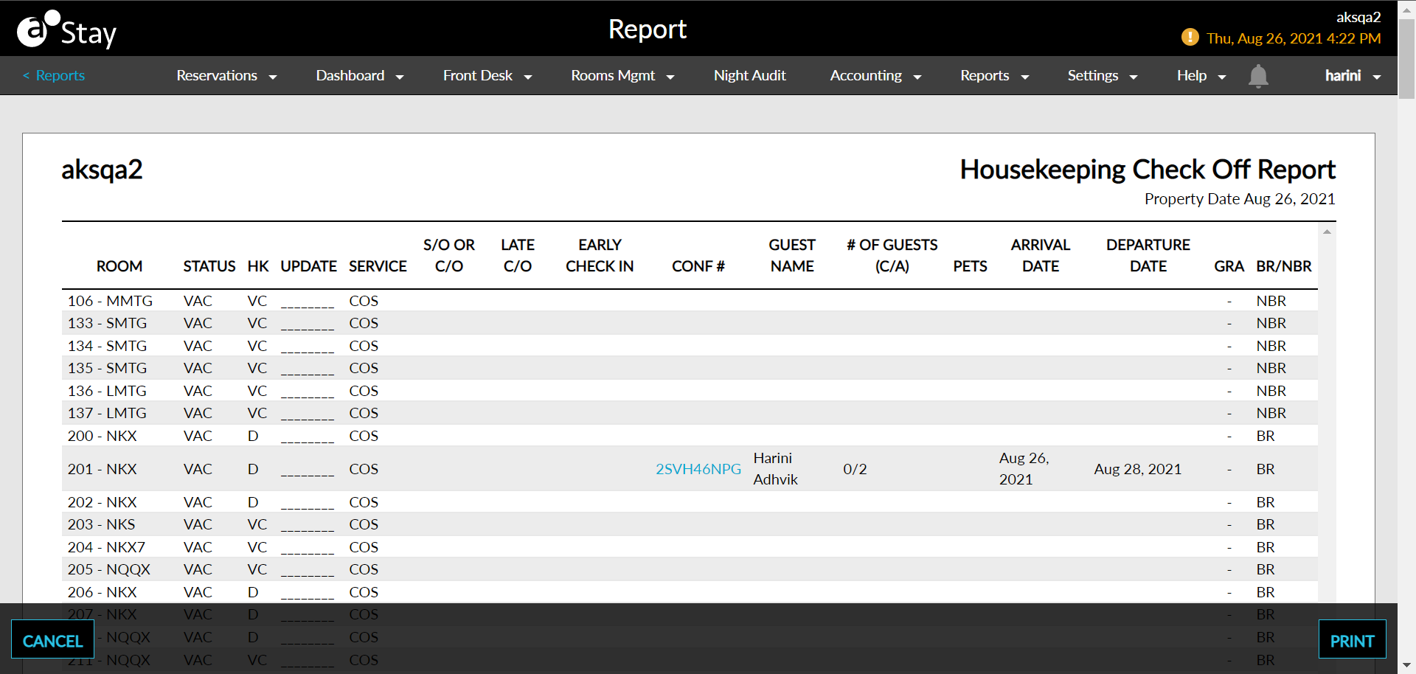Expand the Help dropdown arrow
This screenshot has height=674, width=1416.
1222,77
